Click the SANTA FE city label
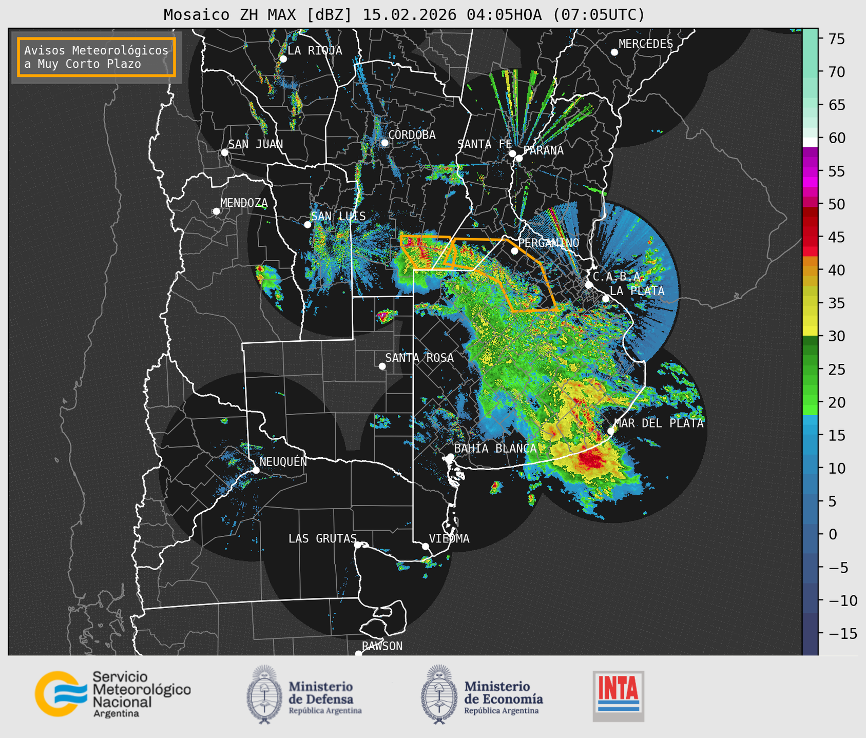Viewport: 866px width, 738px height. [485, 144]
